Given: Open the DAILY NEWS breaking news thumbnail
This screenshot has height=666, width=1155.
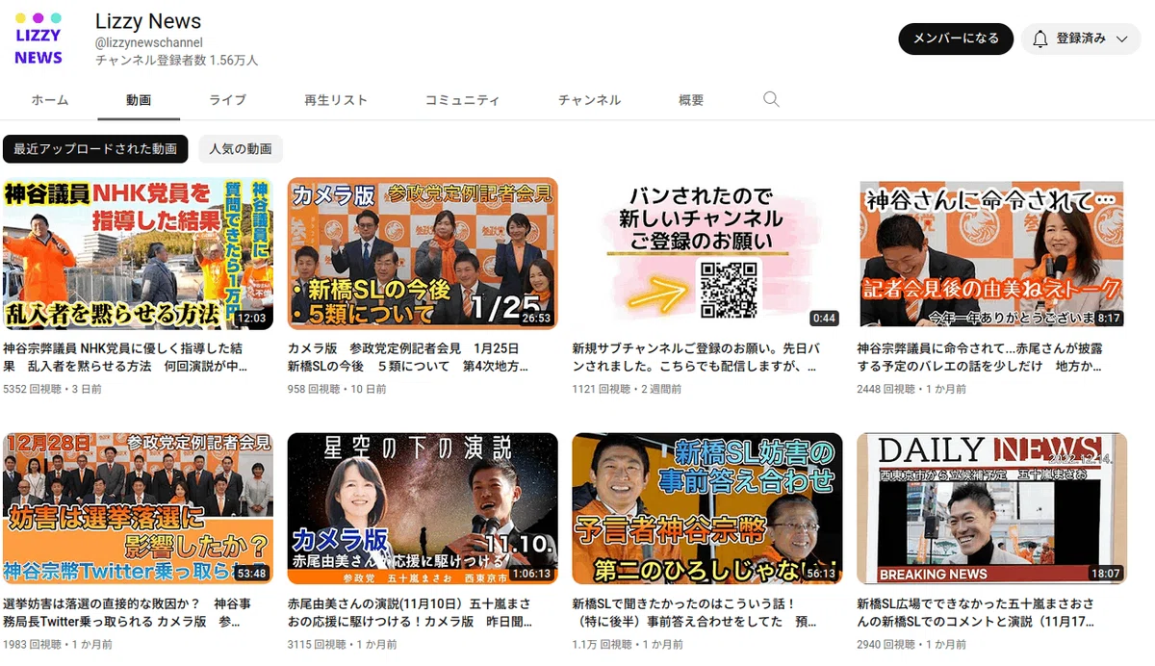Looking at the screenshot, I should tap(991, 508).
